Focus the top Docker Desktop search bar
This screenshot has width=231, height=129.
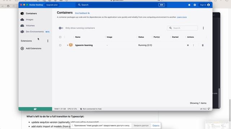coord(121,5)
